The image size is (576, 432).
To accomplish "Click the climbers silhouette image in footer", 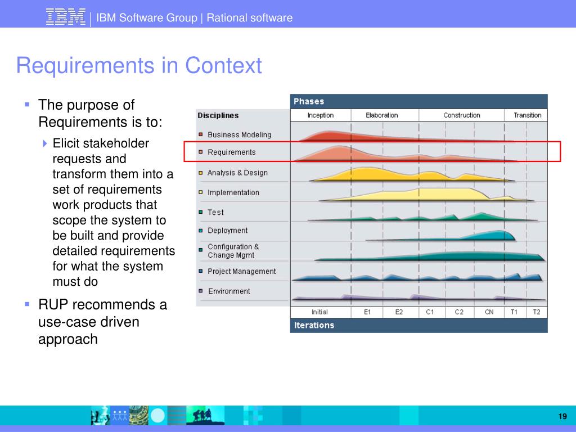I will 205,416.
